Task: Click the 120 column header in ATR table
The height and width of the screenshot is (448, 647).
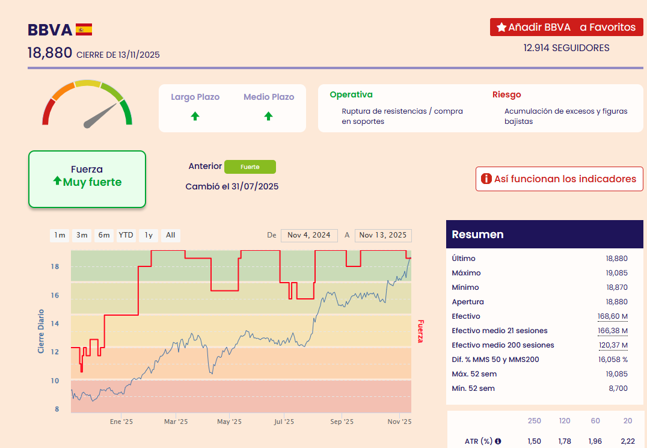Action: [565, 421]
